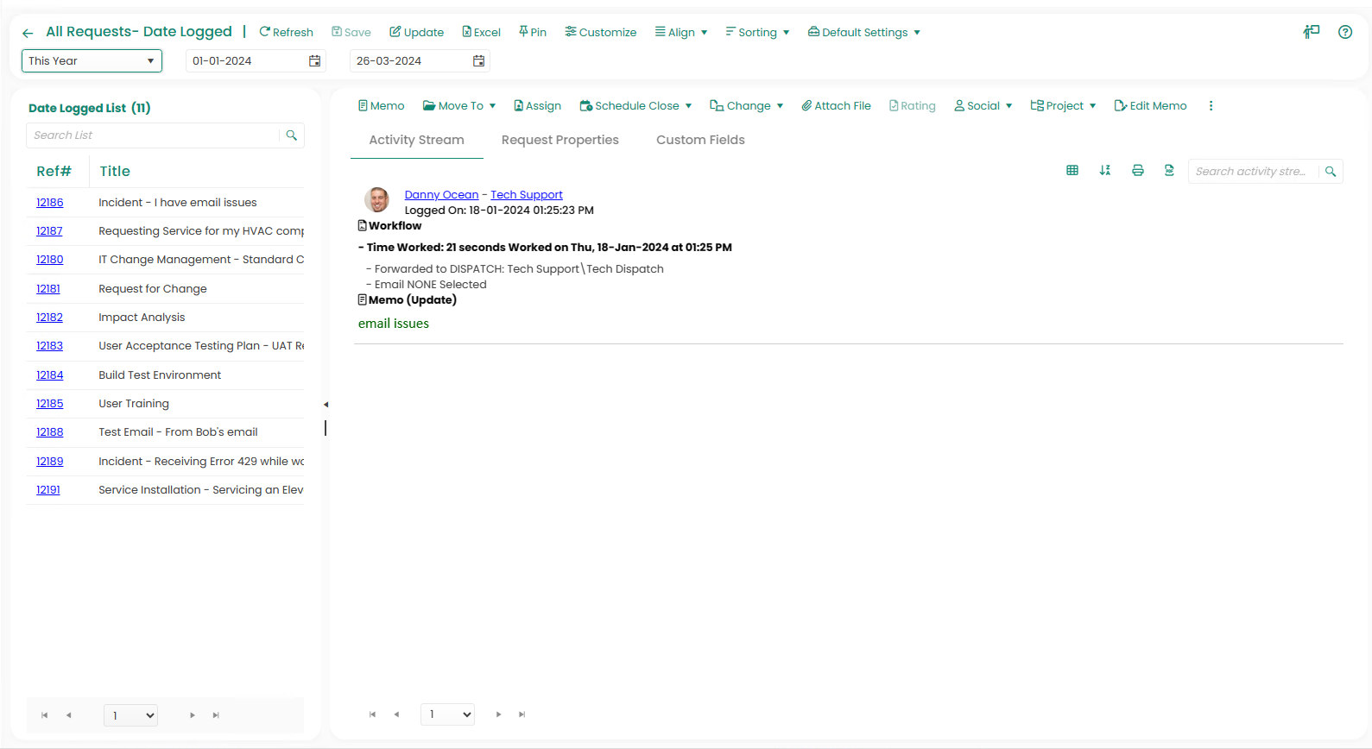The image size is (1372, 749).
Task: Open request 12189 link
Action: (49, 462)
